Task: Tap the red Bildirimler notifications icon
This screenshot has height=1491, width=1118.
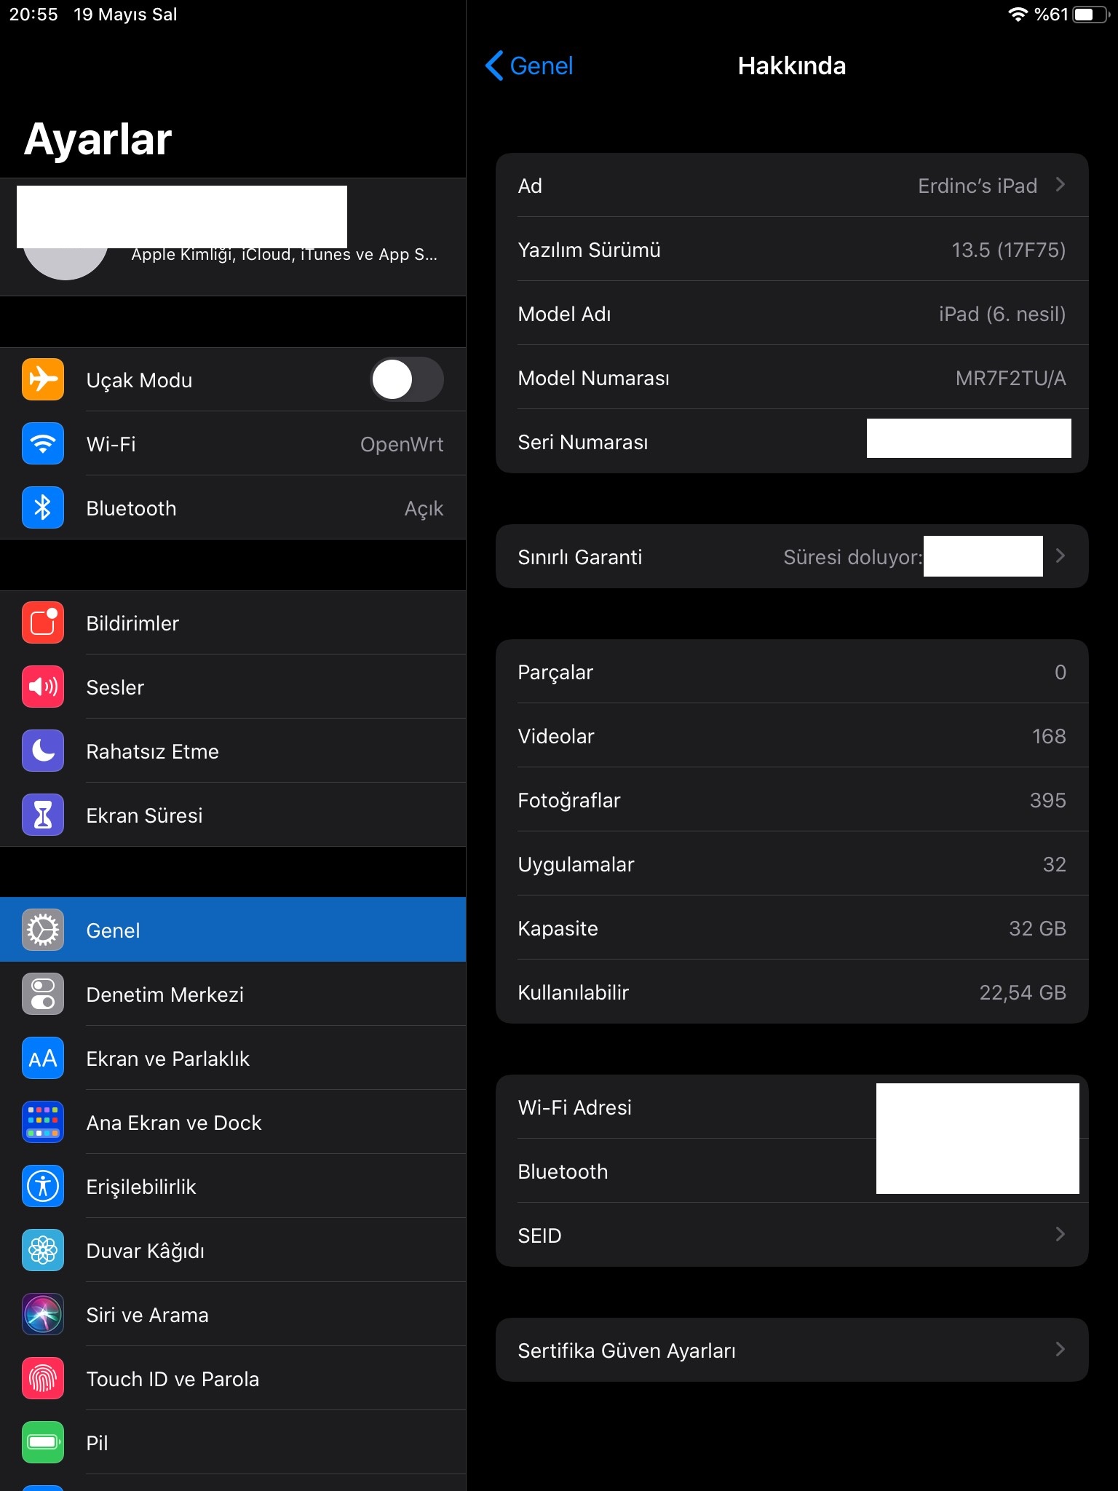Action: [x=43, y=622]
